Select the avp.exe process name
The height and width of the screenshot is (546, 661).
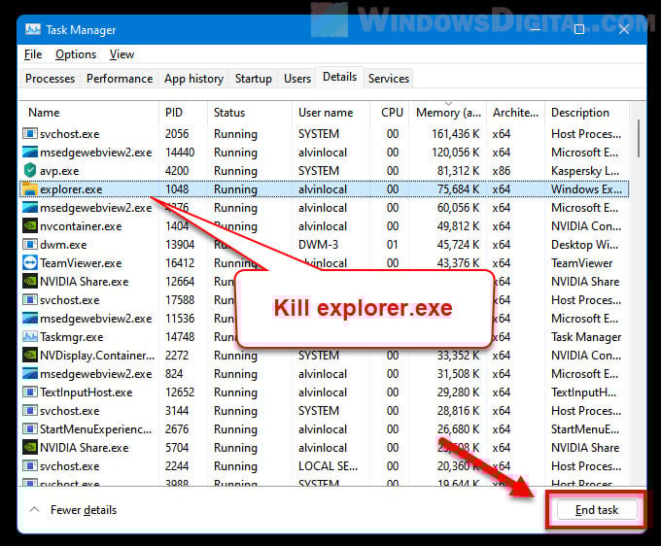[59, 171]
